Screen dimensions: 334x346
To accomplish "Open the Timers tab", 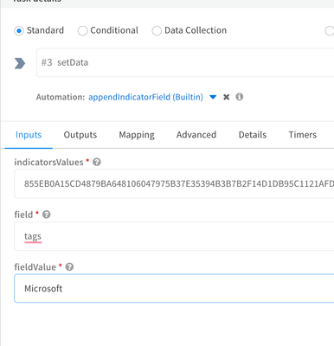I will tap(303, 135).
